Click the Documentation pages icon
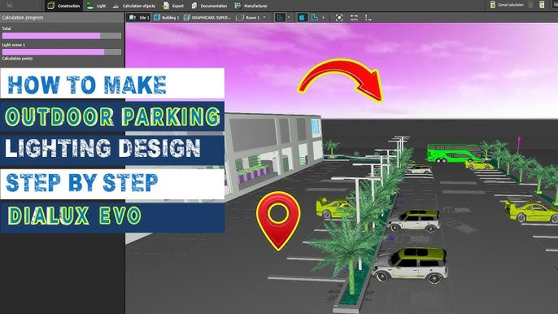 pos(194,6)
